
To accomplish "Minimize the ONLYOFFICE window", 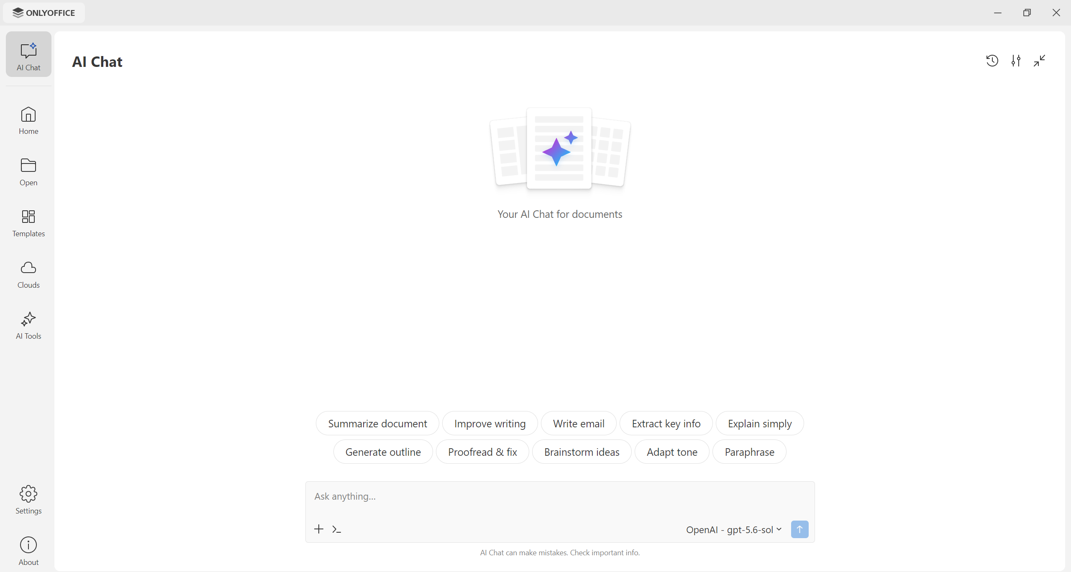I will (x=998, y=13).
